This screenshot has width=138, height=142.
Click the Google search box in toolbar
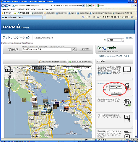[114, 6]
